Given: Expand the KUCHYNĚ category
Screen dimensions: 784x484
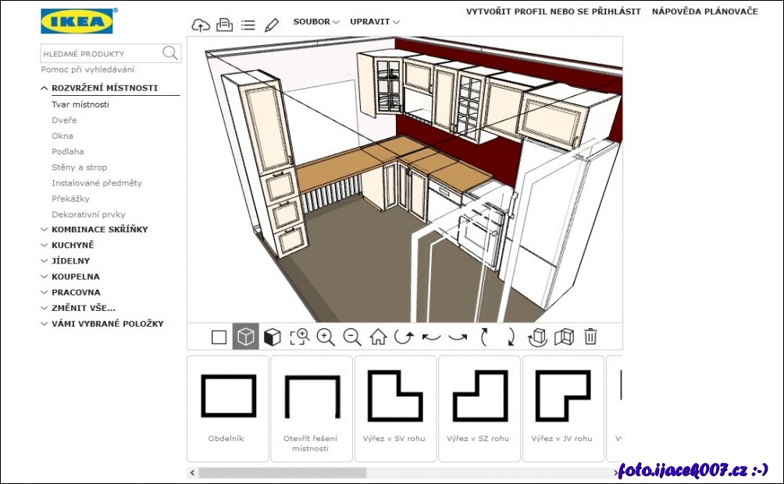Looking at the screenshot, I should pyautogui.click(x=73, y=246).
